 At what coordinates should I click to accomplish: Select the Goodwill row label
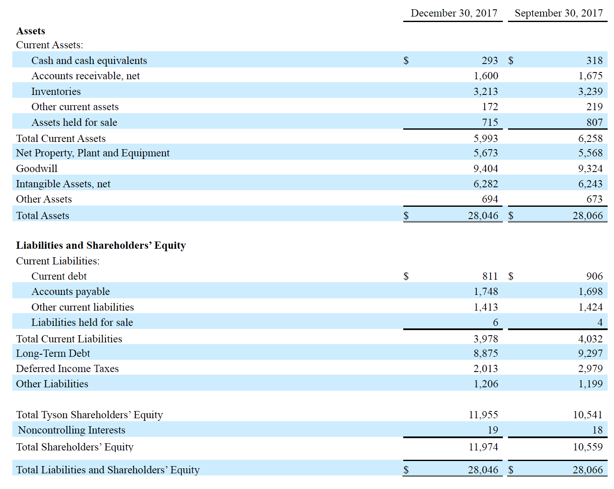tap(36, 169)
